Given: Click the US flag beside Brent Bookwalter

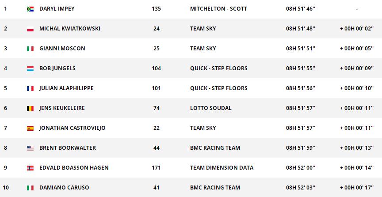Looking at the screenshot, I should coord(30,148).
